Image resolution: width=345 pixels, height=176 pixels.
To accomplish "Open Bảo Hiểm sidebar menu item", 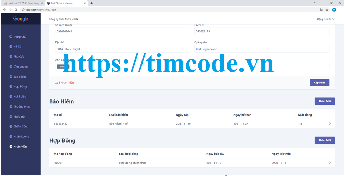I will coord(20,77).
